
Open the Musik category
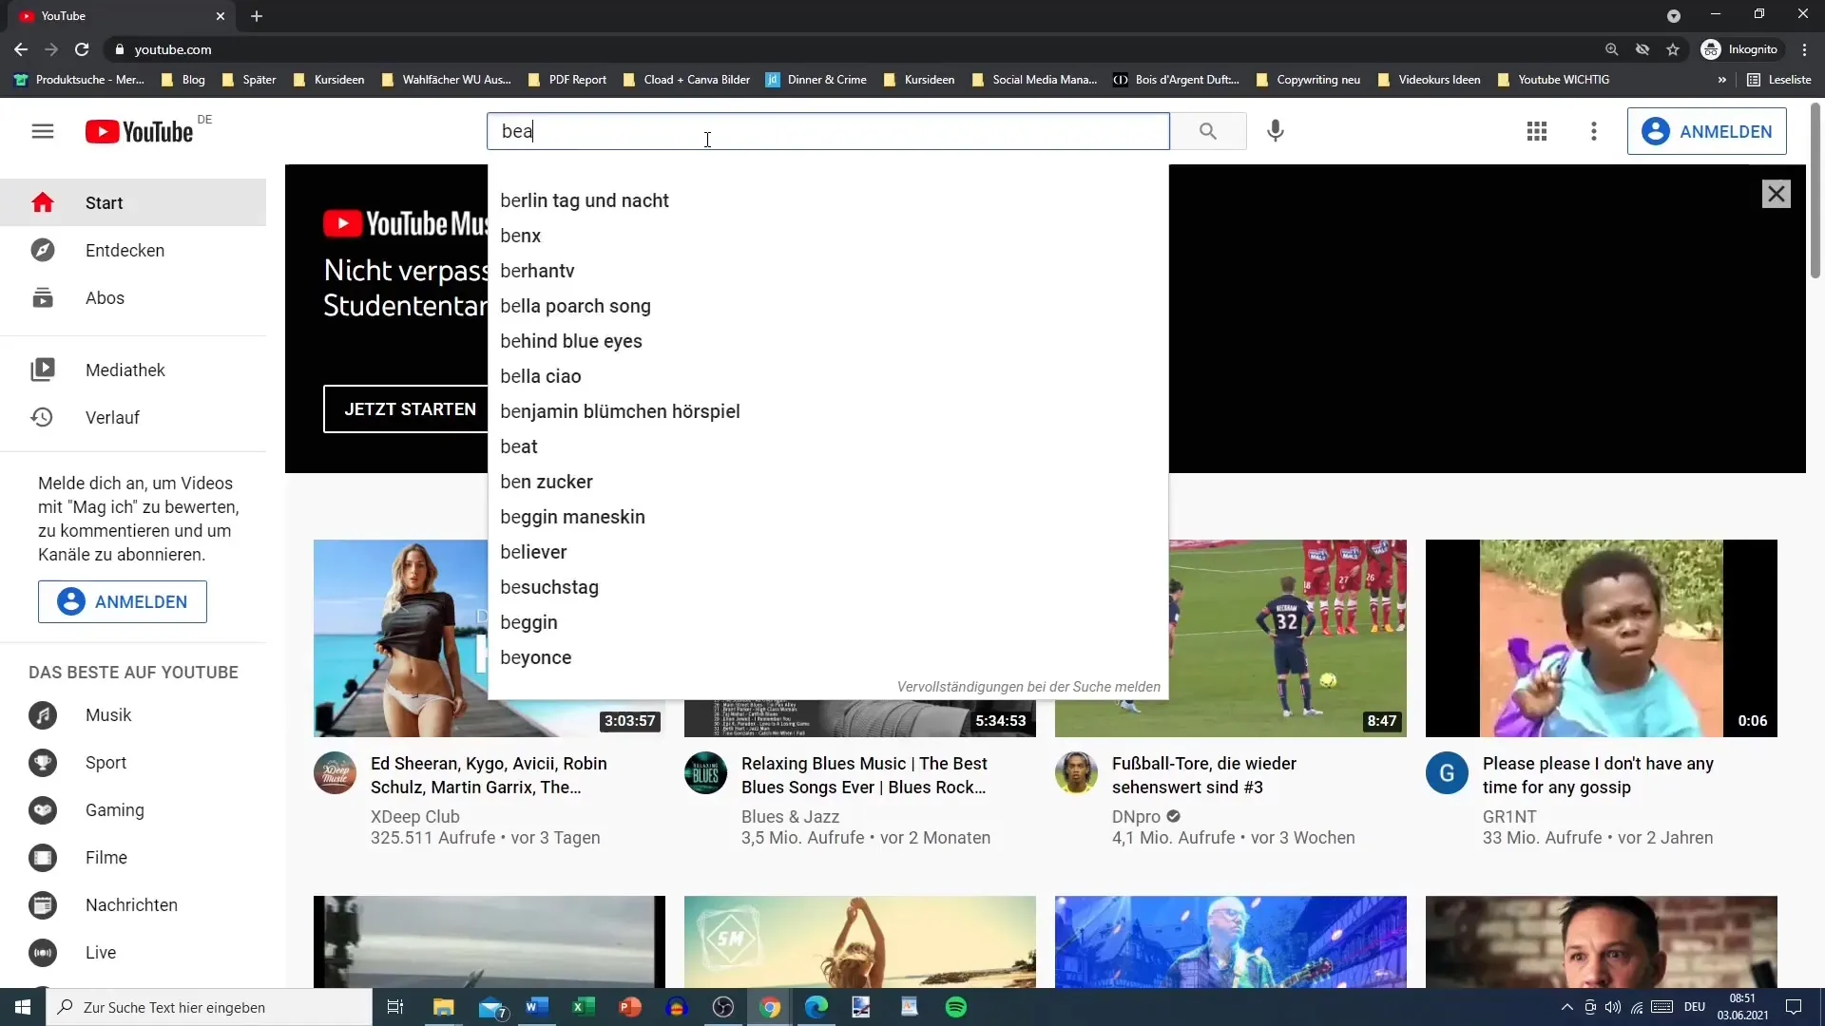coord(133,715)
